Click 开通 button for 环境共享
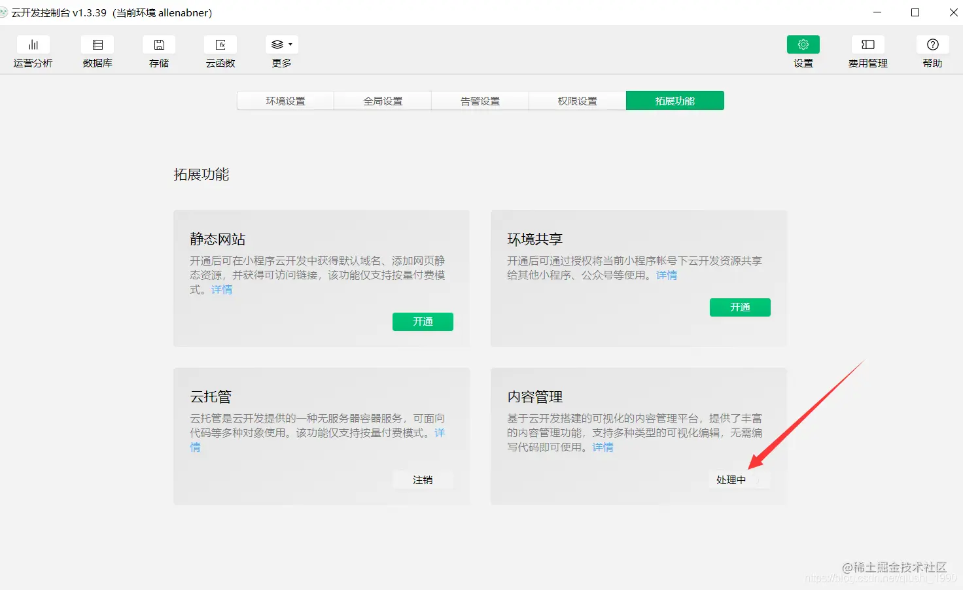This screenshot has height=590, width=963. [740, 307]
